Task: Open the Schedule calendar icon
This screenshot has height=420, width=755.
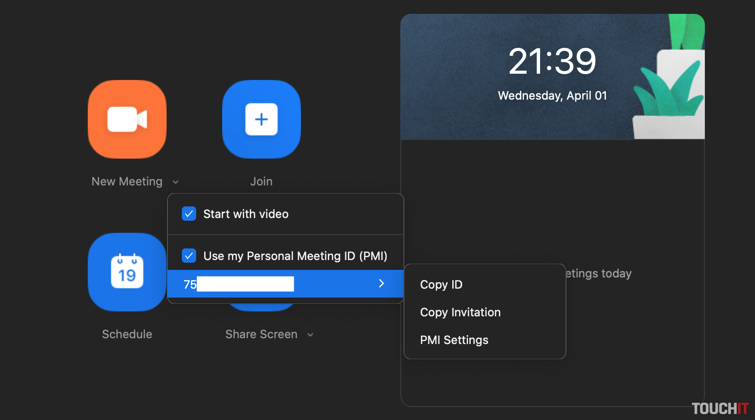Action: click(127, 272)
